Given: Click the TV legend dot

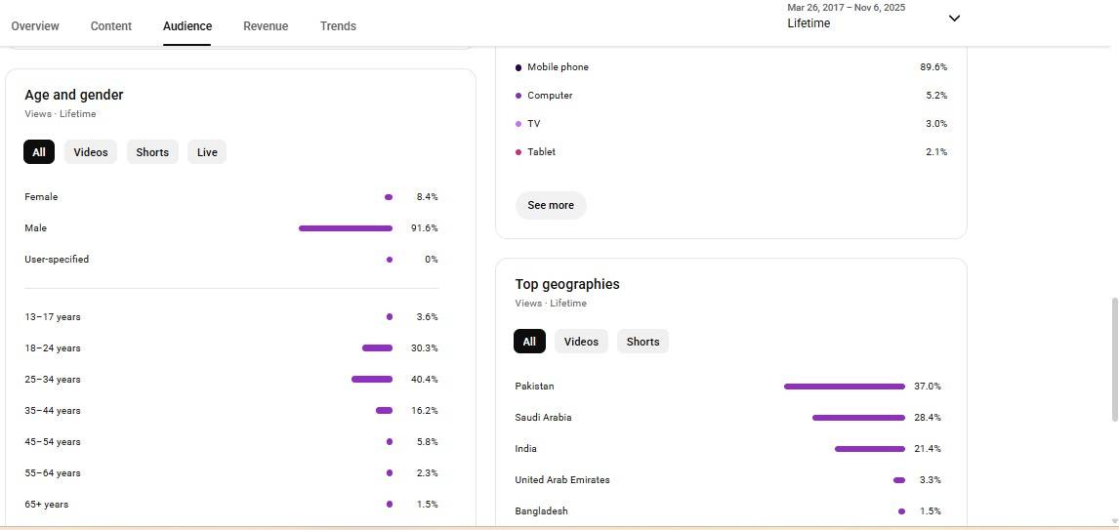Looking at the screenshot, I should [518, 124].
